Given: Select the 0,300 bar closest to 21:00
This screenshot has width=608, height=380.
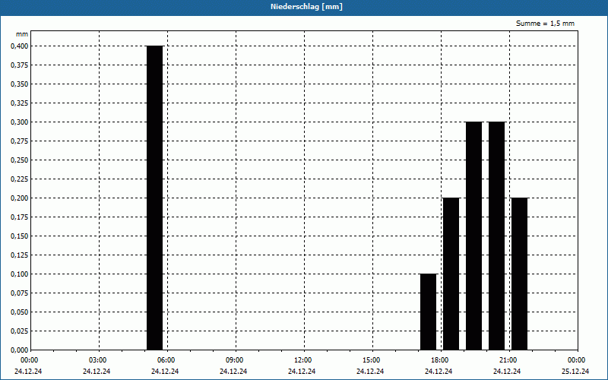Looking at the screenshot, I should pyautogui.click(x=497, y=236).
